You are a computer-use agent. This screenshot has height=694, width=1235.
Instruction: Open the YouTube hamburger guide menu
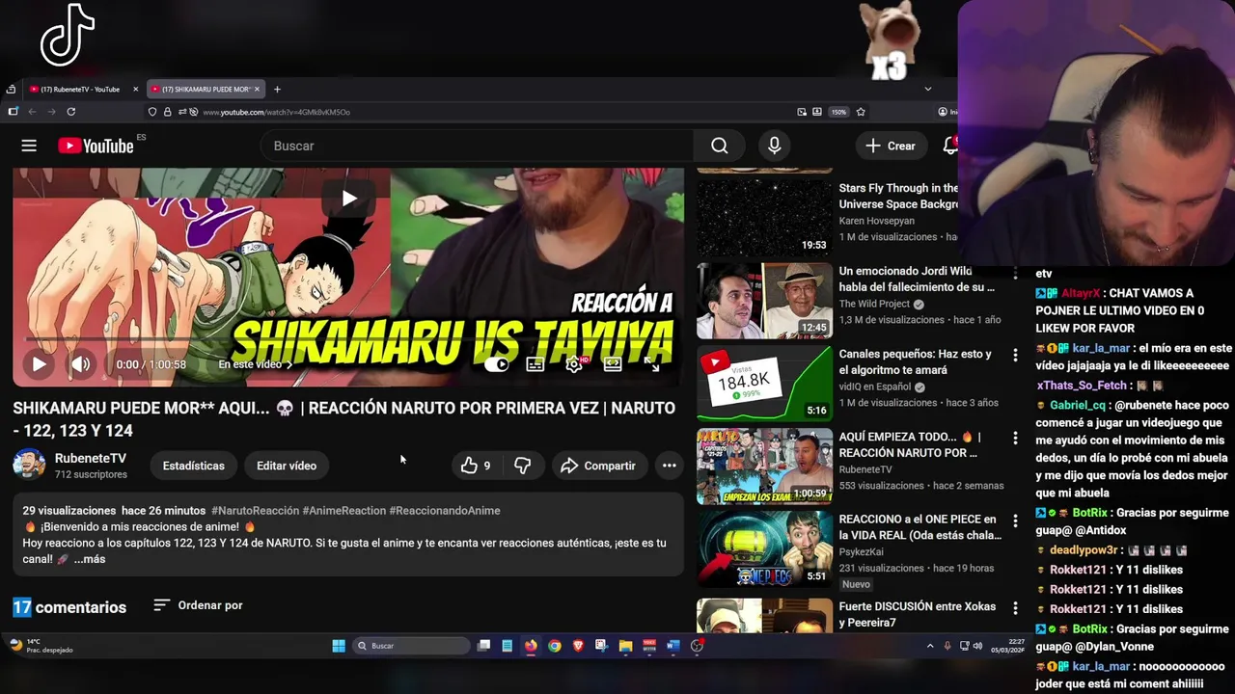[29, 146]
